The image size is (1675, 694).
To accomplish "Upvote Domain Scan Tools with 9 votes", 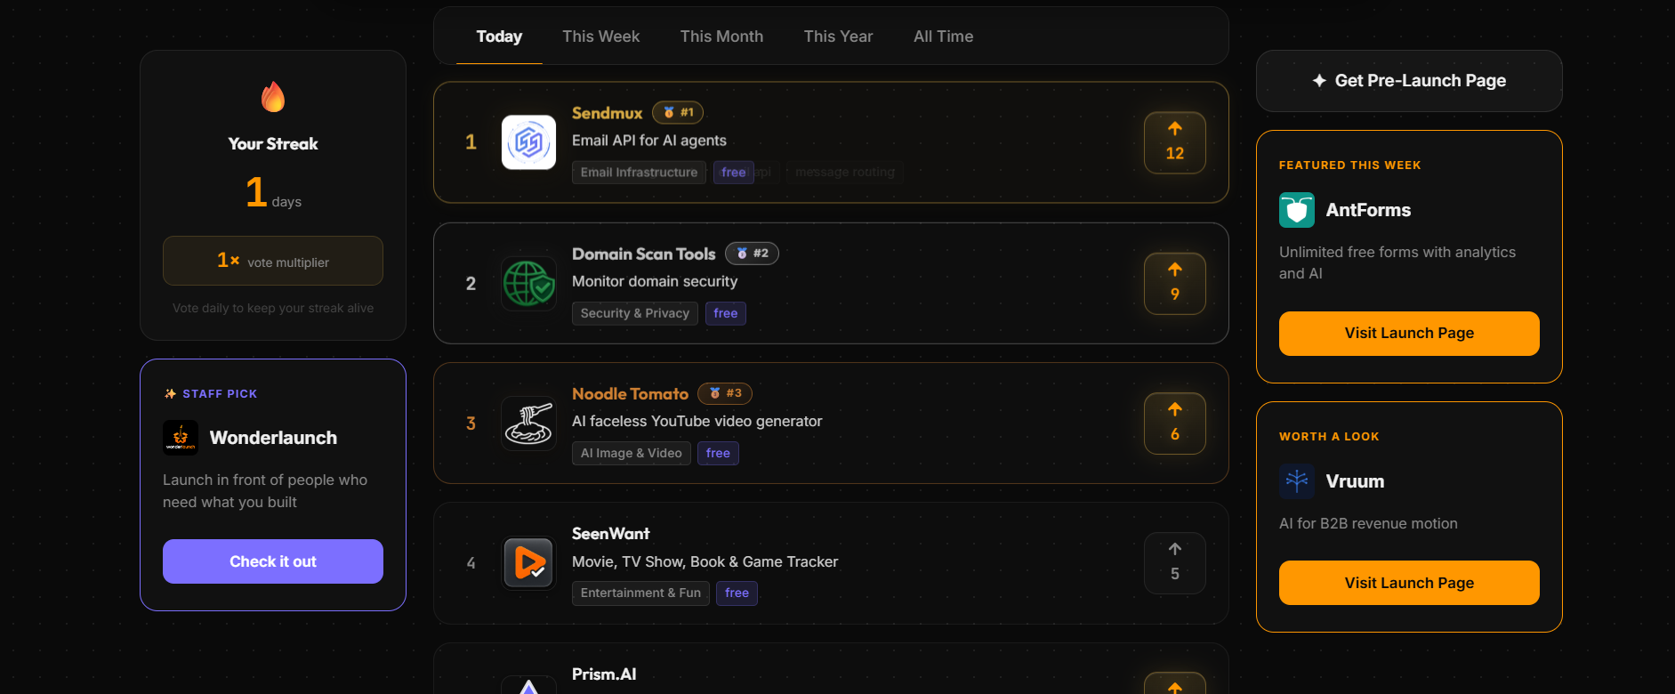I will click(x=1174, y=283).
